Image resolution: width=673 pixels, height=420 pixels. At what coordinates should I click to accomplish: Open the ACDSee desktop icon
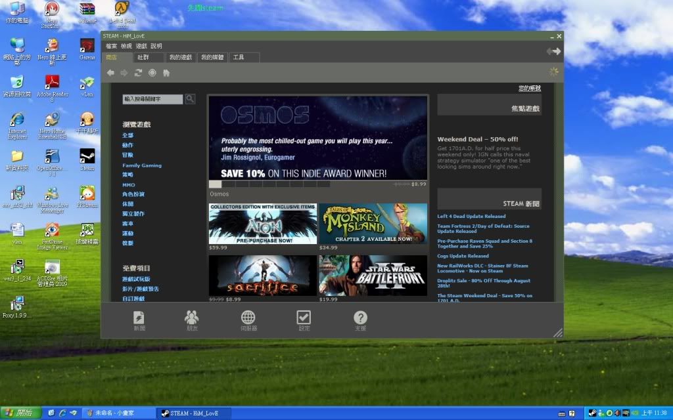pyautogui.click(x=53, y=273)
